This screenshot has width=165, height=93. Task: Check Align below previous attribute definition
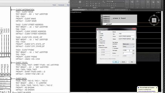(99, 59)
